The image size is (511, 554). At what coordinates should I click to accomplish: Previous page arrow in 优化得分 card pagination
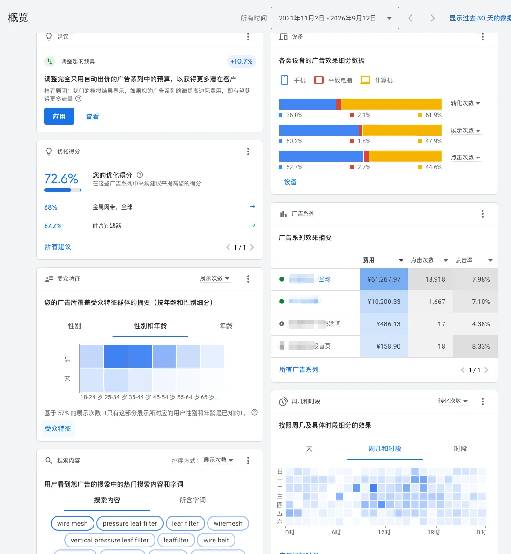pos(228,247)
